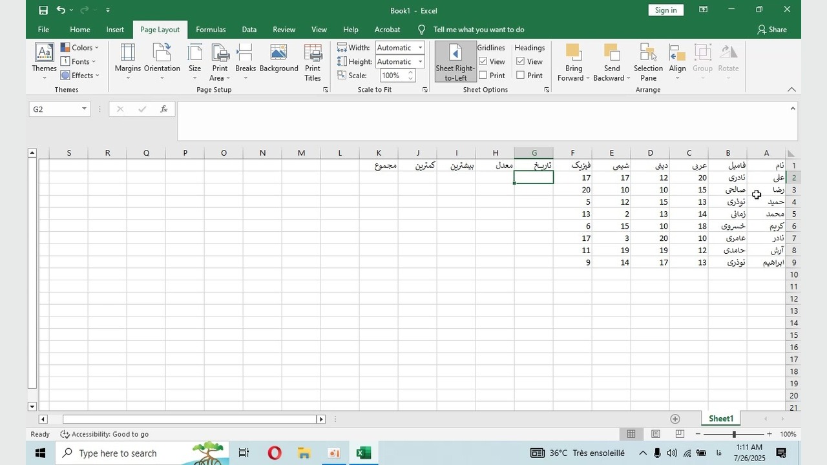
Task: Open the Height scale dropdown
Action: 420,61
